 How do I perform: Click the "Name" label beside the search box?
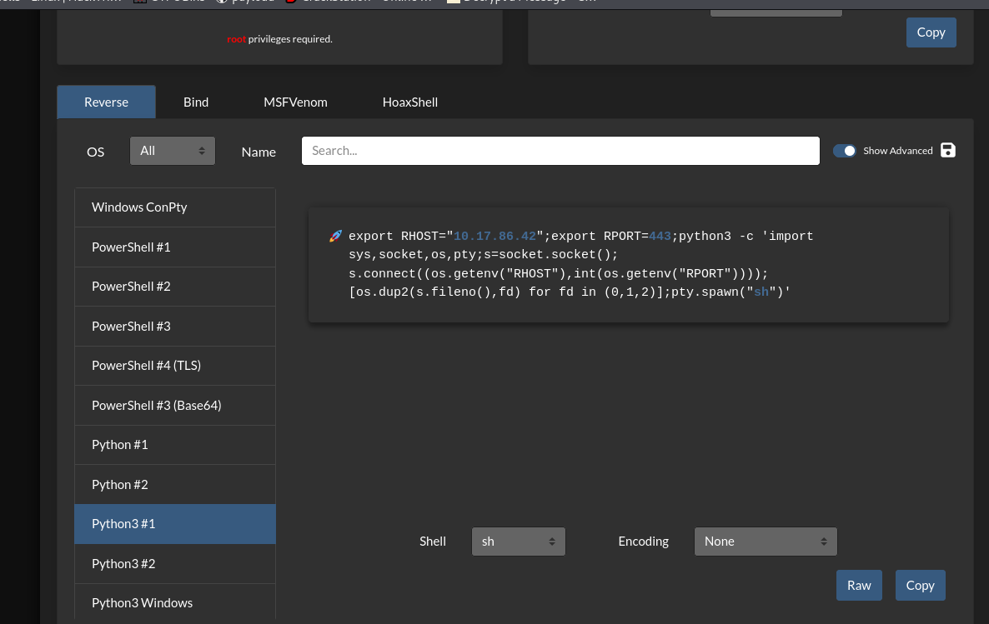click(259, 152)
